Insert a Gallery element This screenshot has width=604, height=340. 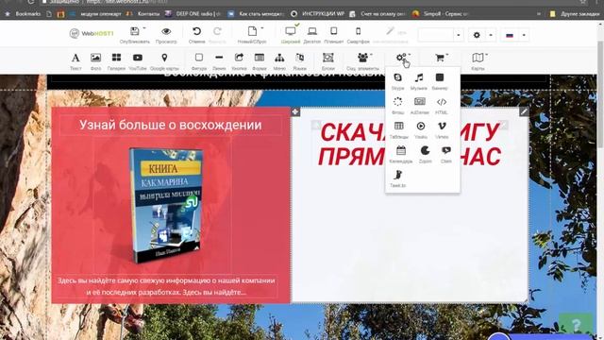(x=116, y=60)
